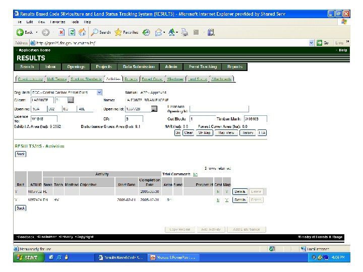Click the History clock icon
Image resolution: width=363 pixels, height=272 pixels.
click(x=146, y=32)
